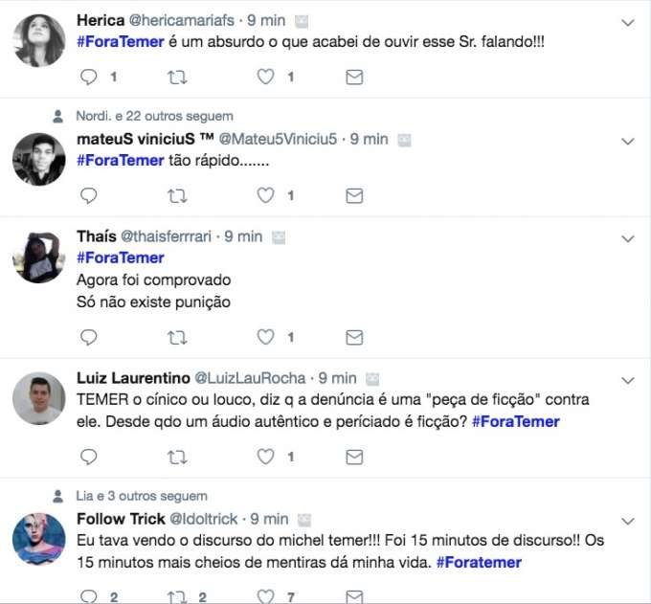The image size is (651, 604).
Task: Retweet Luiz Laurentino's tweet
Action: (177, 457)
